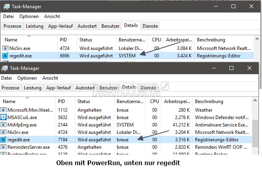Click PID 6696 in upper Task-Manager

(x=65, y=55)
